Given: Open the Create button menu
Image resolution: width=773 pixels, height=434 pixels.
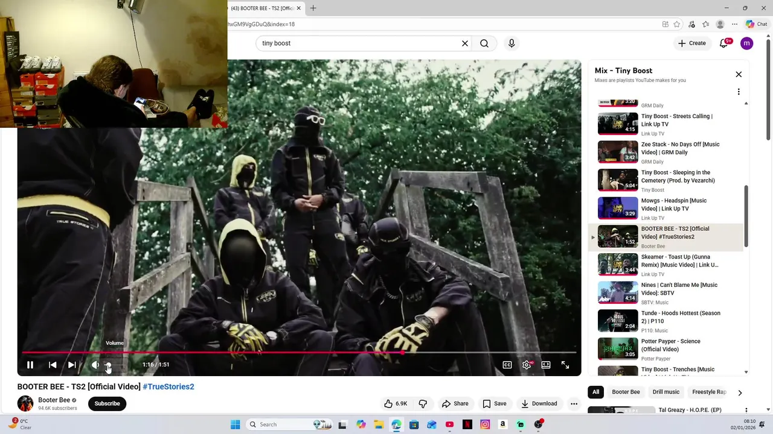Looking at the screenshot, I should [x=691, y=43].
